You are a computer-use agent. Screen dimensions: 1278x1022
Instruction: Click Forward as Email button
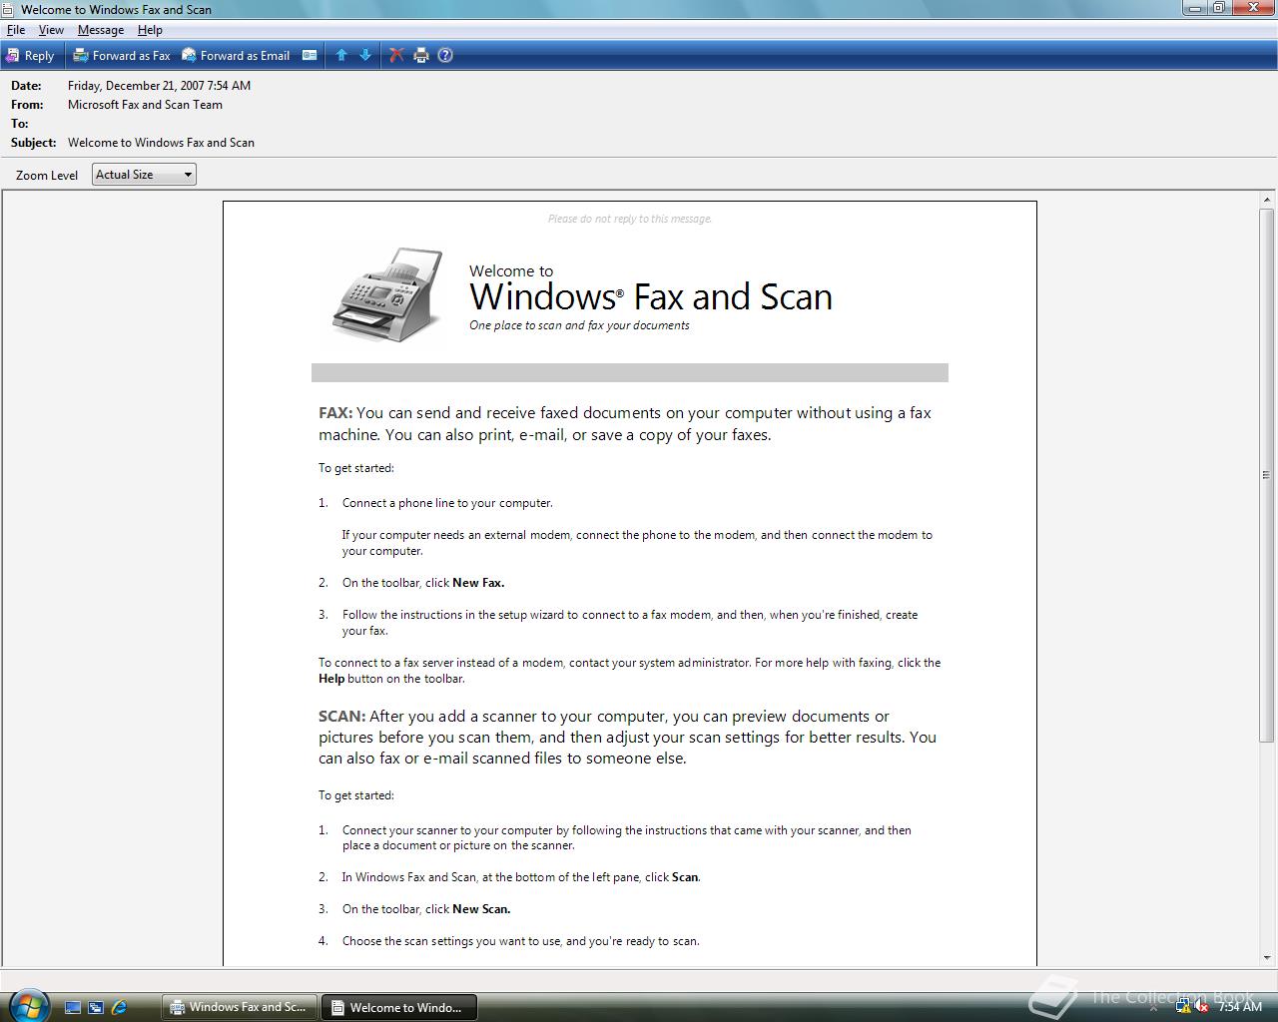(236, 56)
